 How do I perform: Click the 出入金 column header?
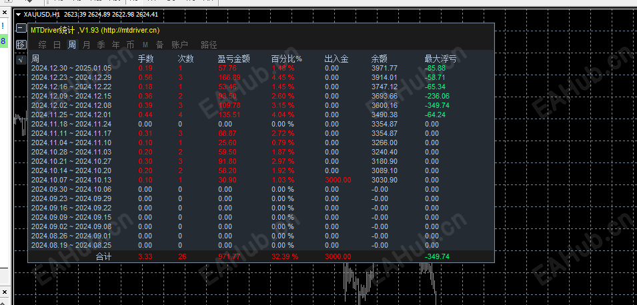pyautogui.click(x=336, y=59)
